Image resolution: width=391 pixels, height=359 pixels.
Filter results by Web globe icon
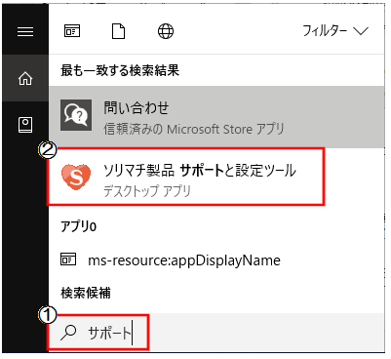pyautogui.click(x=166, y=31)
